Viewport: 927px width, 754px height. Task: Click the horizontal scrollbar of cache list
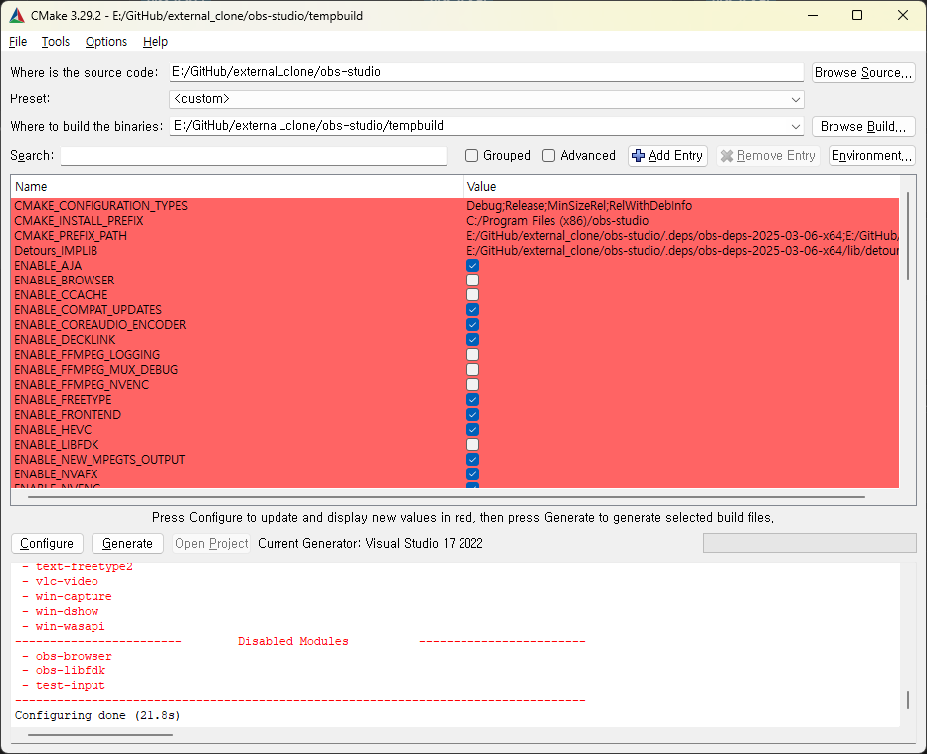447,497
